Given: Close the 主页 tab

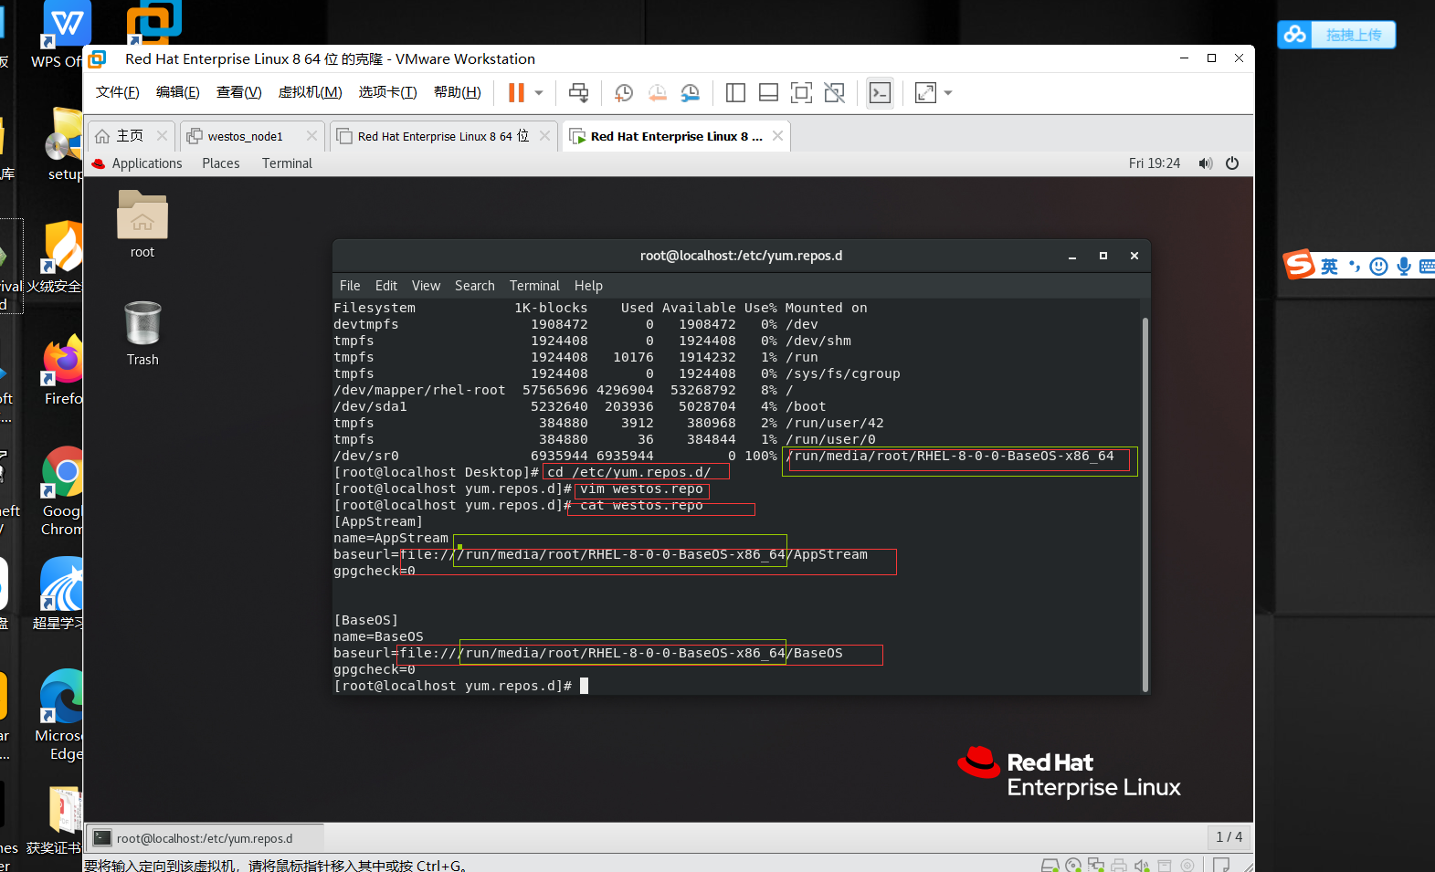Looking at the screenshot, I should pos(162,136).
